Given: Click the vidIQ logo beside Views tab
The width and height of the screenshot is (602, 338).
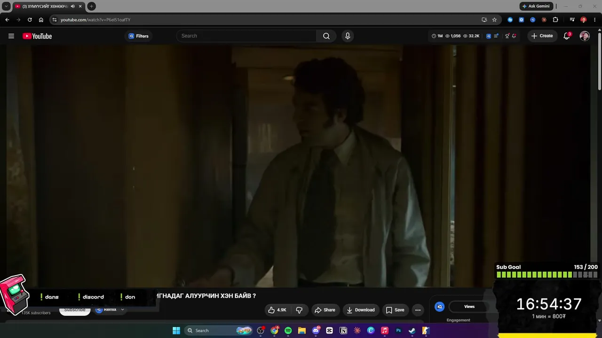Looking at the screenshot, I should (440, 307).
